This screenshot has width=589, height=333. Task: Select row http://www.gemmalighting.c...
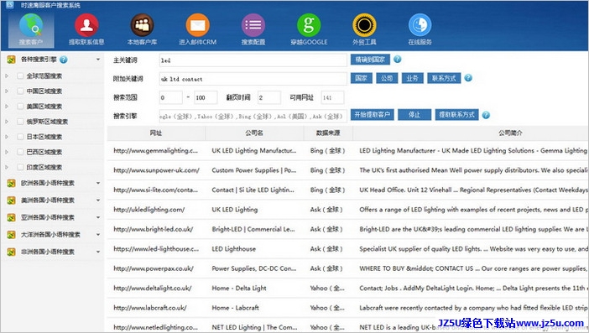348,150
